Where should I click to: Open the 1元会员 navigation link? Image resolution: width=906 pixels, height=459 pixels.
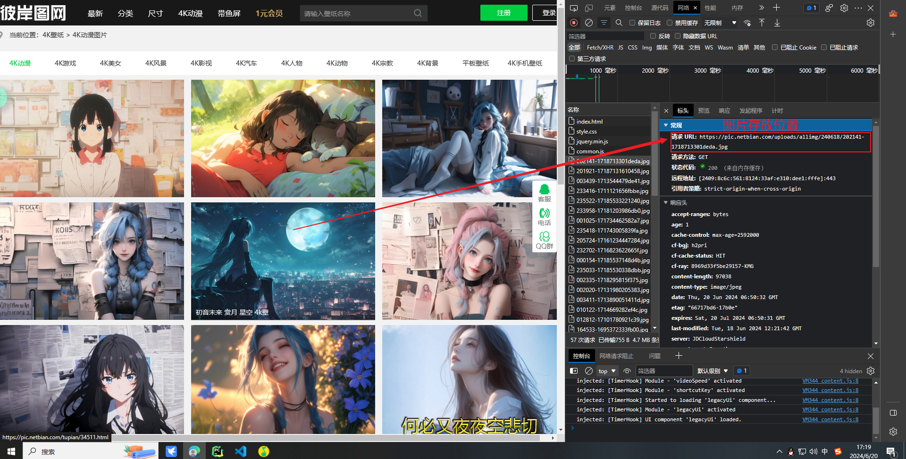tap(269, 13)
